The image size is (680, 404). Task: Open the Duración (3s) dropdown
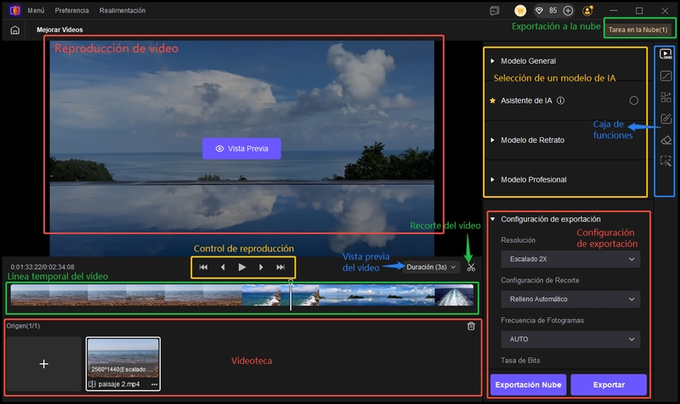431,267
